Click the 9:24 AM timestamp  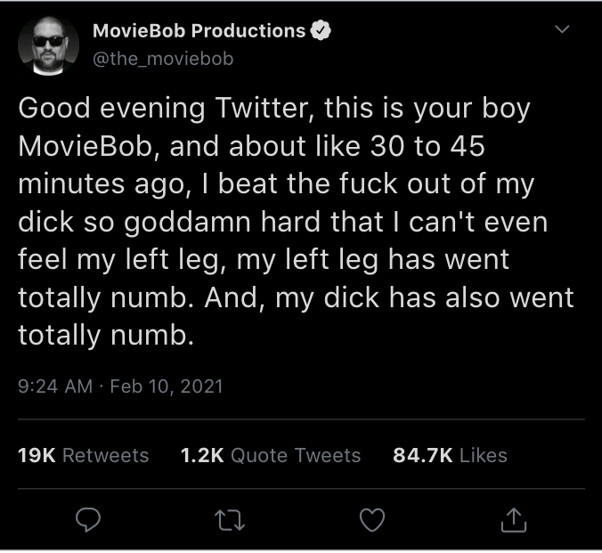(55, 386)
